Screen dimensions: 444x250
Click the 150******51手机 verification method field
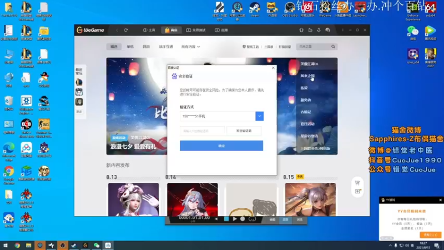click(x=218, y=116)
